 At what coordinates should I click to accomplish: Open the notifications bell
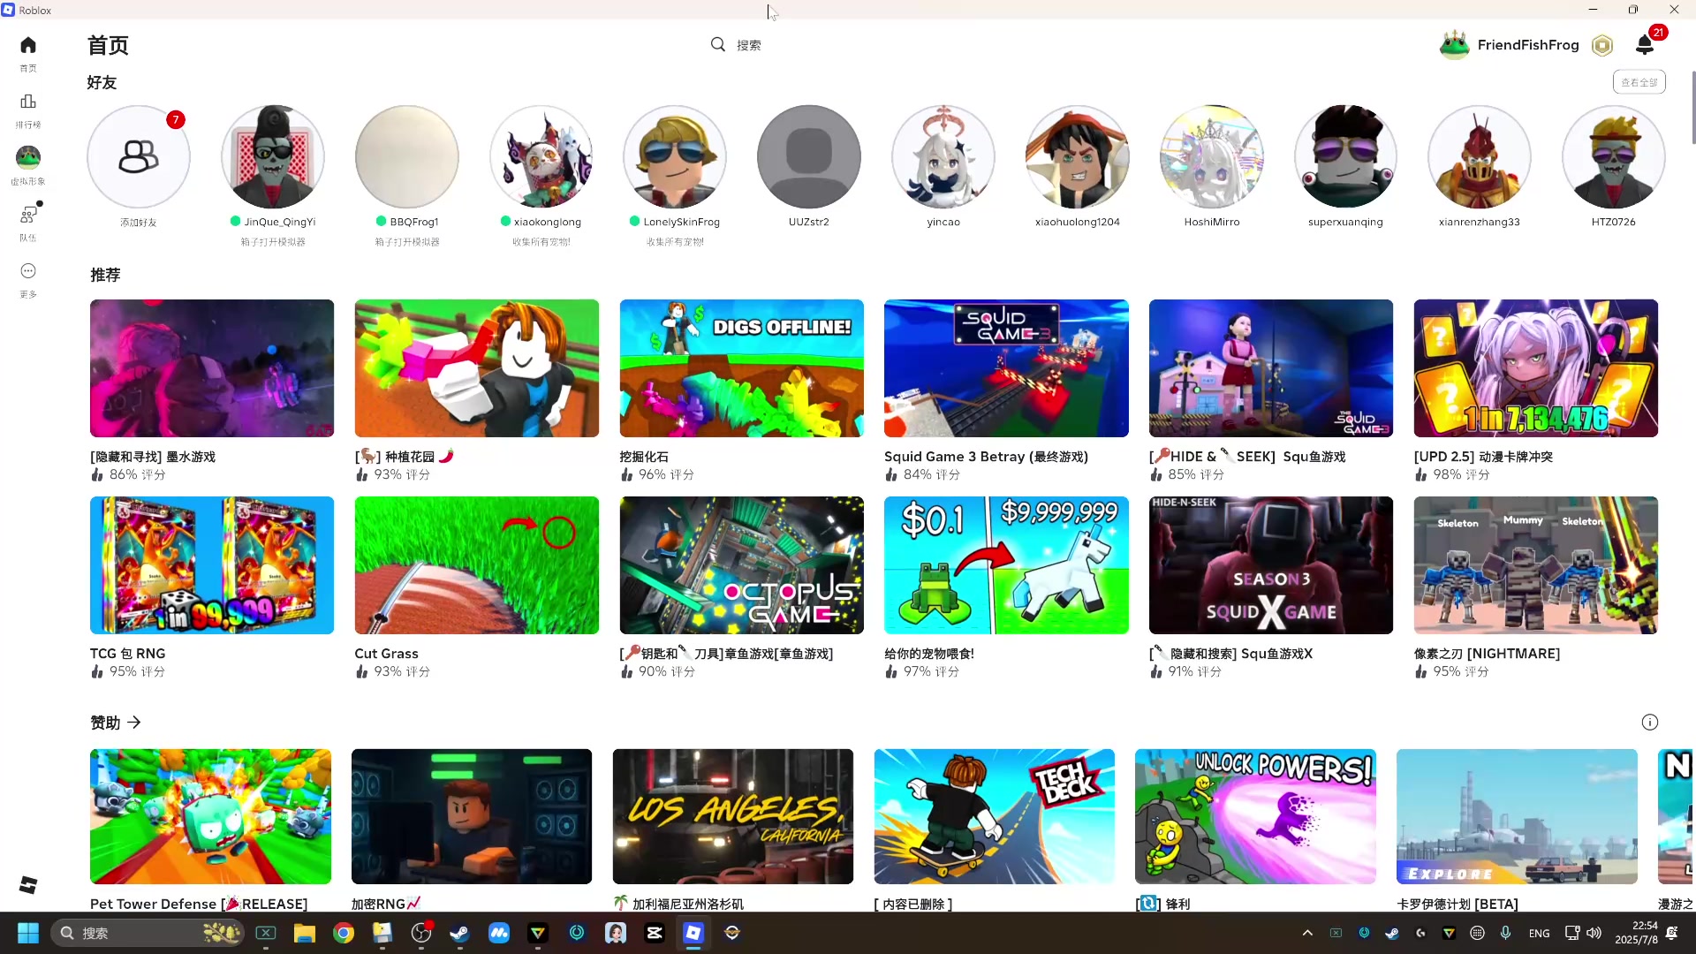pyautogui.click(x=1645, y=45)
